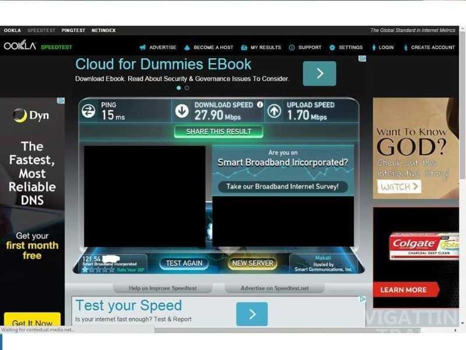
Task: Click the Cloud for Dummies EBook headline
Action: [163, 64]
